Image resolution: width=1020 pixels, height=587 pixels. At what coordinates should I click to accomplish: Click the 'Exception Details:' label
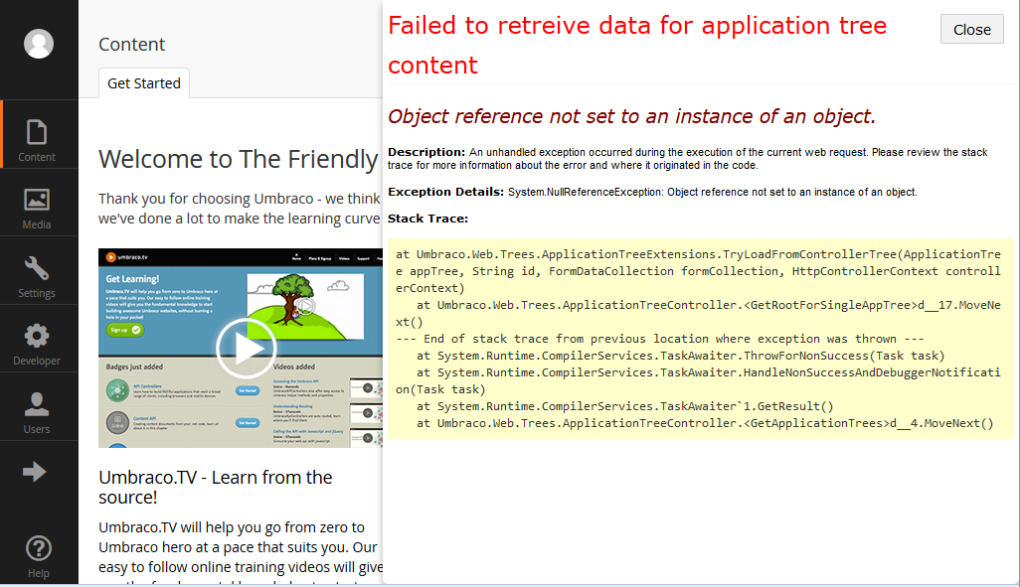pyautogui.click(x=445, y=192)
